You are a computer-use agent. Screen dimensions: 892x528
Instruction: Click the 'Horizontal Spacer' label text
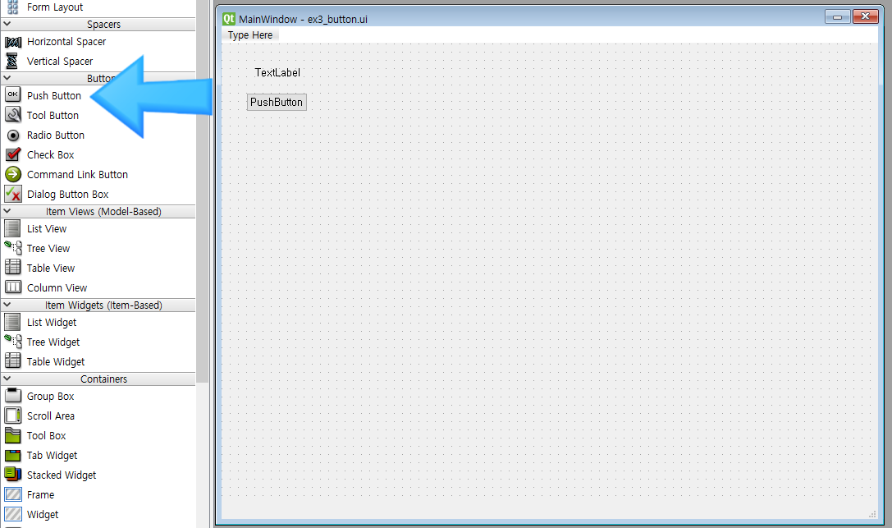point(66,42)
